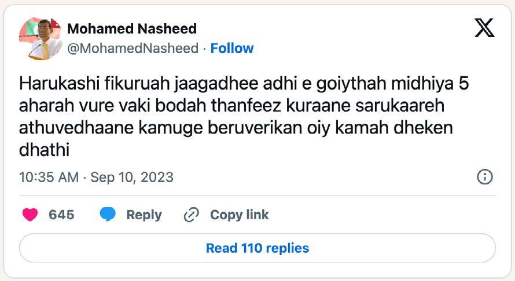Click the word dhathi in the tweet
The width and height of the screenshot is (515, 281).
point(45,151)
